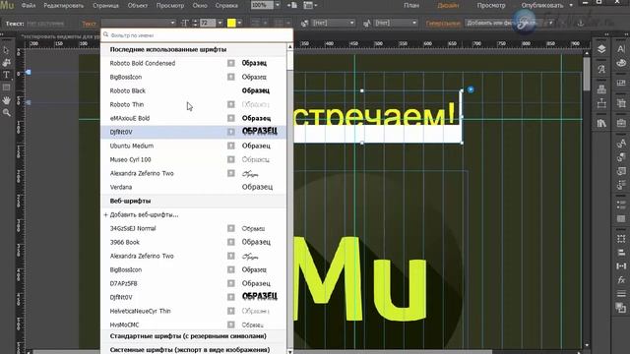Open the Text panel A| icon
Image resolution: width=630 pixels, height=354 pixels.
[621, 49]
